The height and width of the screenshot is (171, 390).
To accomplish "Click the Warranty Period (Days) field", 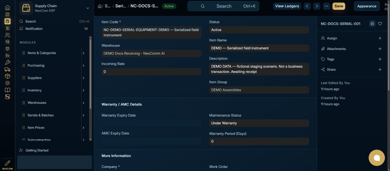I will click(259, 141).
